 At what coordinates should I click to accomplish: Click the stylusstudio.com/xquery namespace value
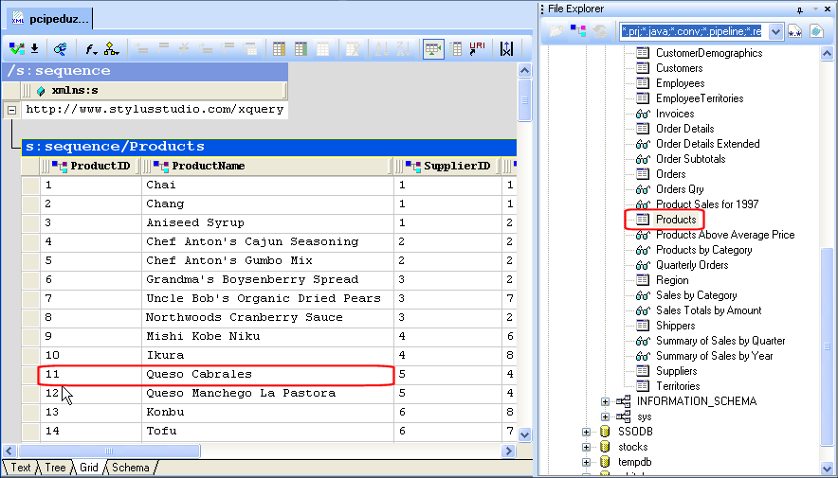pyautogui.click(x=155, y=110)
